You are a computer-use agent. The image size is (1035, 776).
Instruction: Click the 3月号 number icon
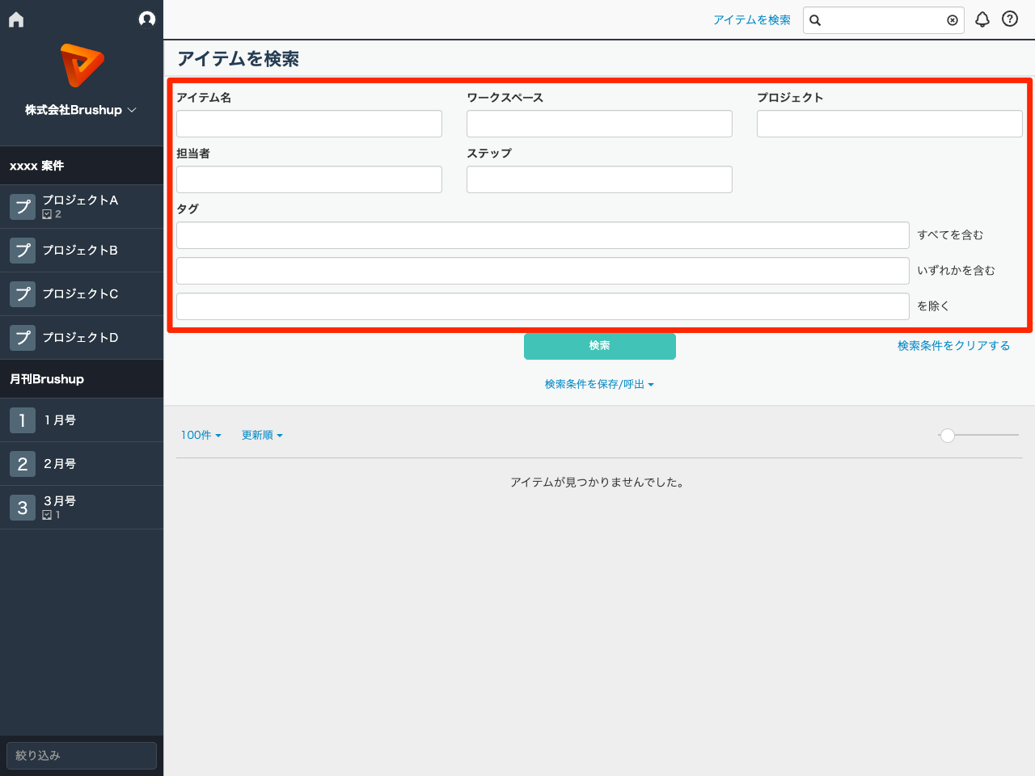click(x=23, y=508)
